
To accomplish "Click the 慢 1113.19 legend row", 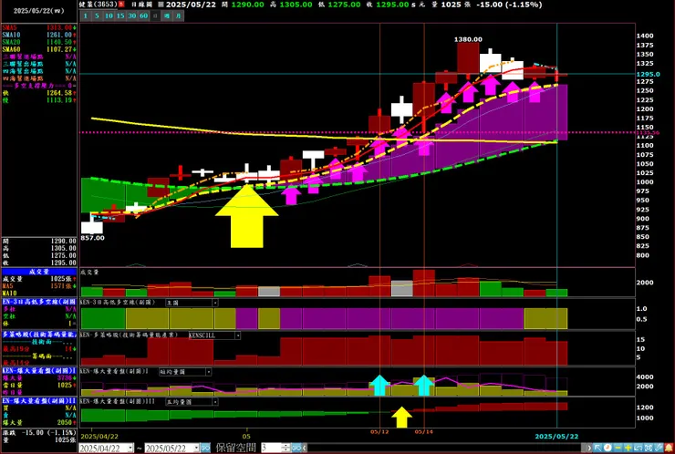I will (x=39, y=100).
